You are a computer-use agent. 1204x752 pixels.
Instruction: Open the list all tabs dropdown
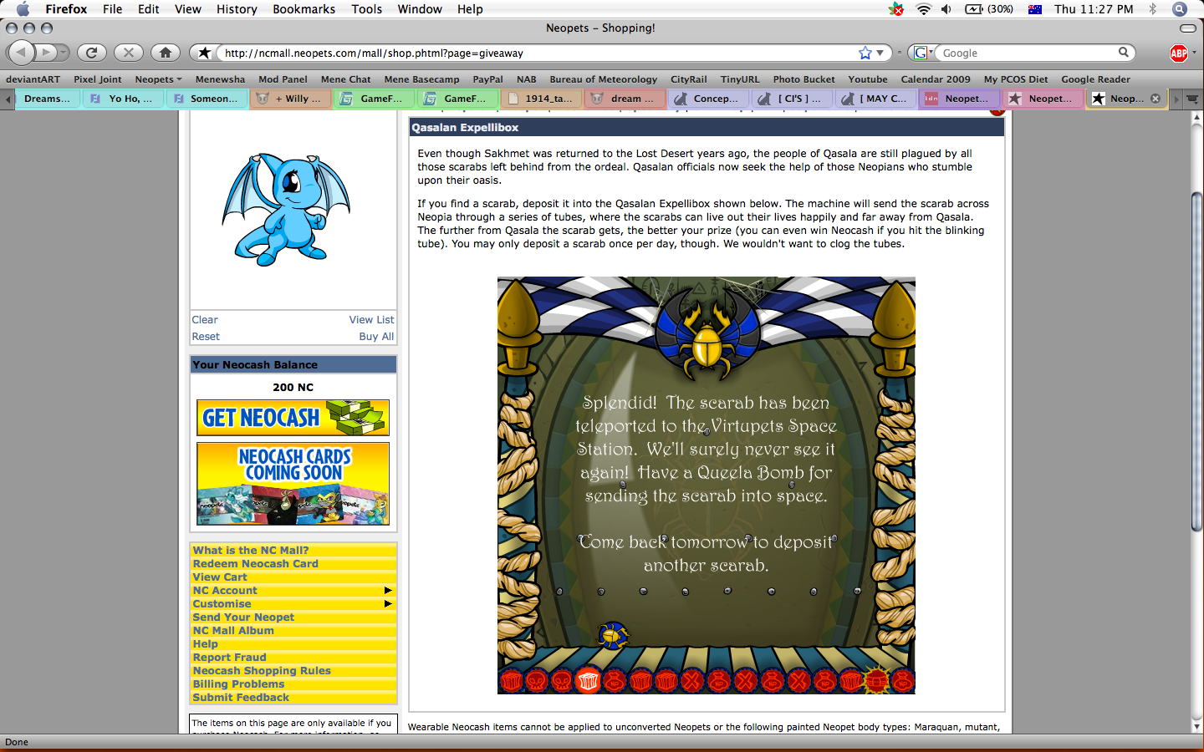point(1192,99)
